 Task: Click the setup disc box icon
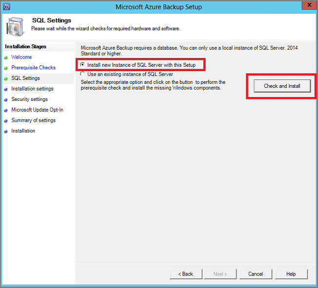(15, 27)
